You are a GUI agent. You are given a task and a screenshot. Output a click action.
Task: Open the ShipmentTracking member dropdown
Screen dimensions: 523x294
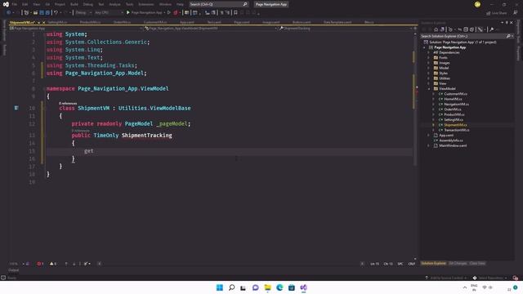coord(346,29)
